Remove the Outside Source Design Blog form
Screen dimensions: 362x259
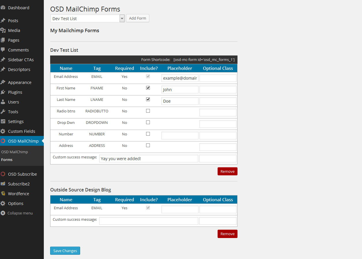coord(227,234)
